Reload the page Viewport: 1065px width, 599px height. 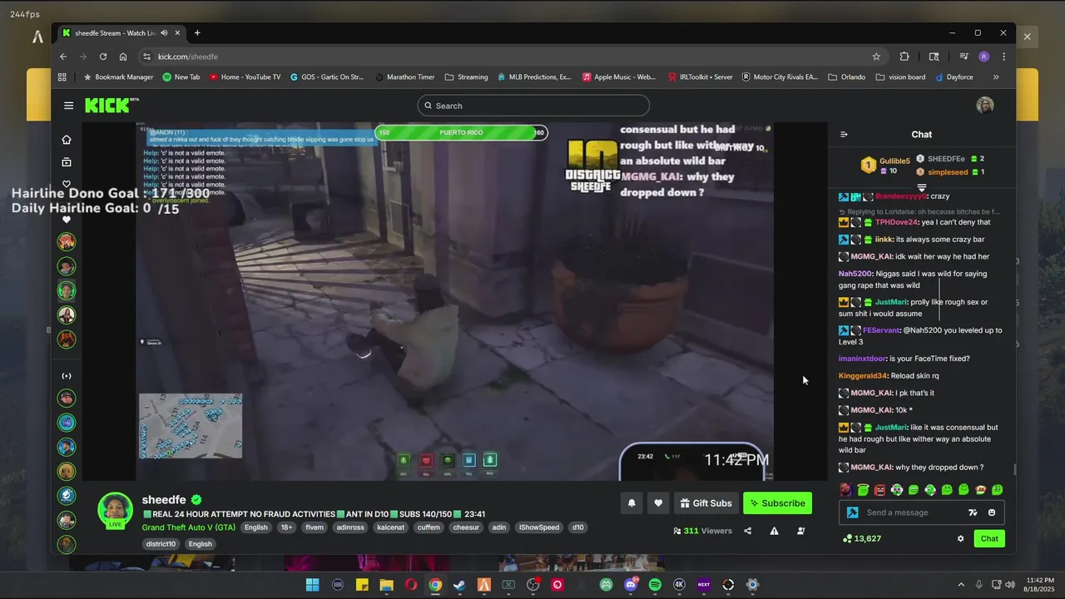[x=103, y=57]
